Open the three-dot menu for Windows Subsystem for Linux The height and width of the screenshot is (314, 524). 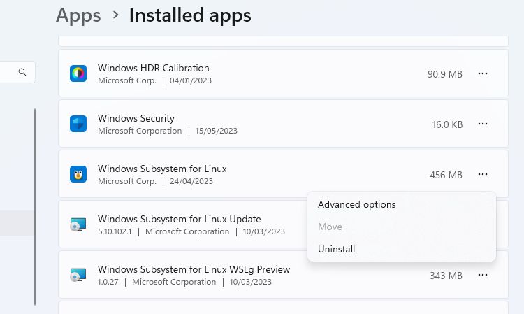[x=483, y=174]
